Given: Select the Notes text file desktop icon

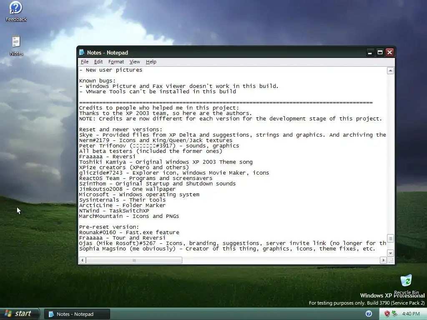Looking at the screenshot, I should click(x=16, y=46).
